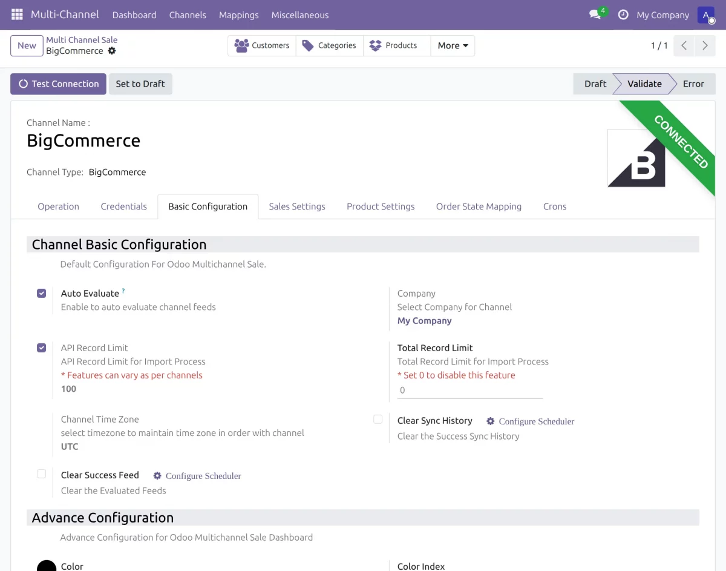
Task: Open the Miscellaneous menu
Action: (300, 15)
